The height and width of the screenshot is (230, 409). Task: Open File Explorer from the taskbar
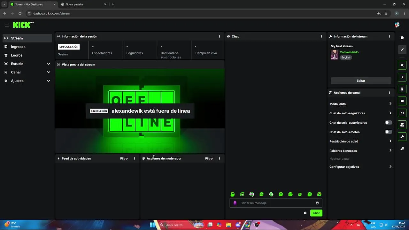[228, 225]
